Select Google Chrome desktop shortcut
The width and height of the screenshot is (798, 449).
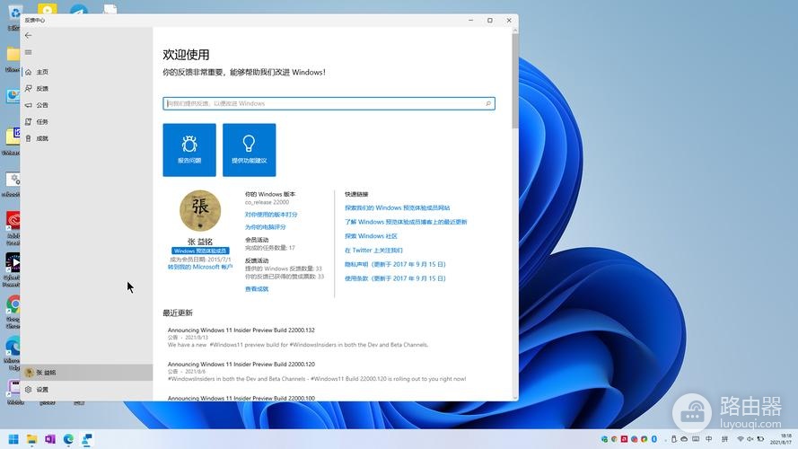[x=13, y=311]
